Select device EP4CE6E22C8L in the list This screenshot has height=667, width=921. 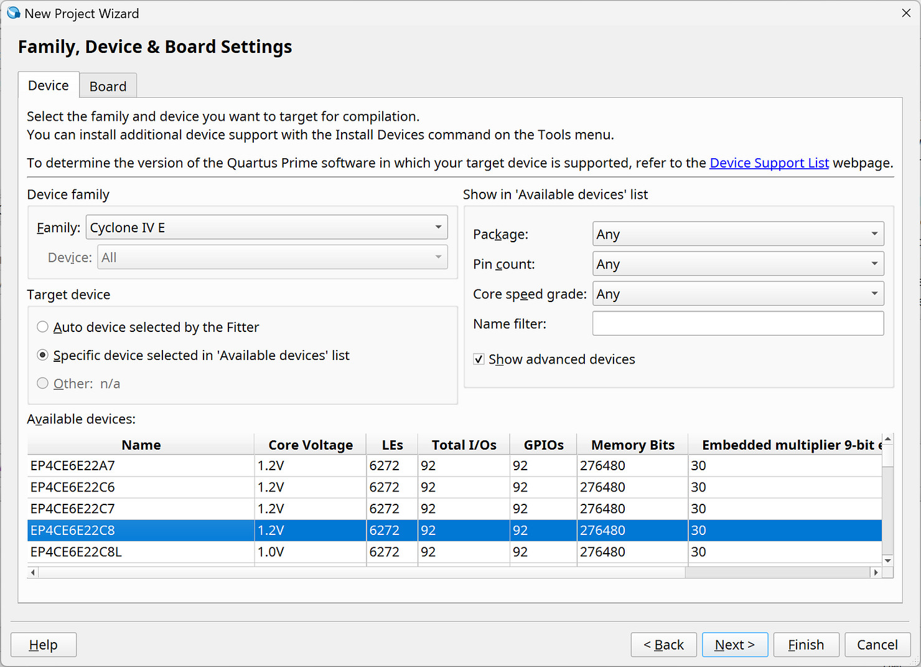tap(77, 552)
